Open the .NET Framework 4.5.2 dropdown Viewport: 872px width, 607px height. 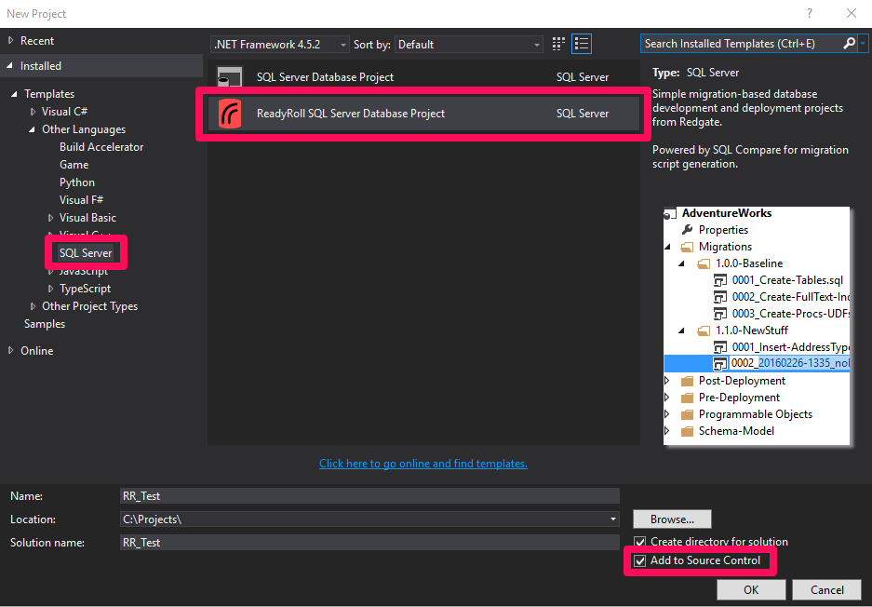pyautogui.click(x=280, y=45)
